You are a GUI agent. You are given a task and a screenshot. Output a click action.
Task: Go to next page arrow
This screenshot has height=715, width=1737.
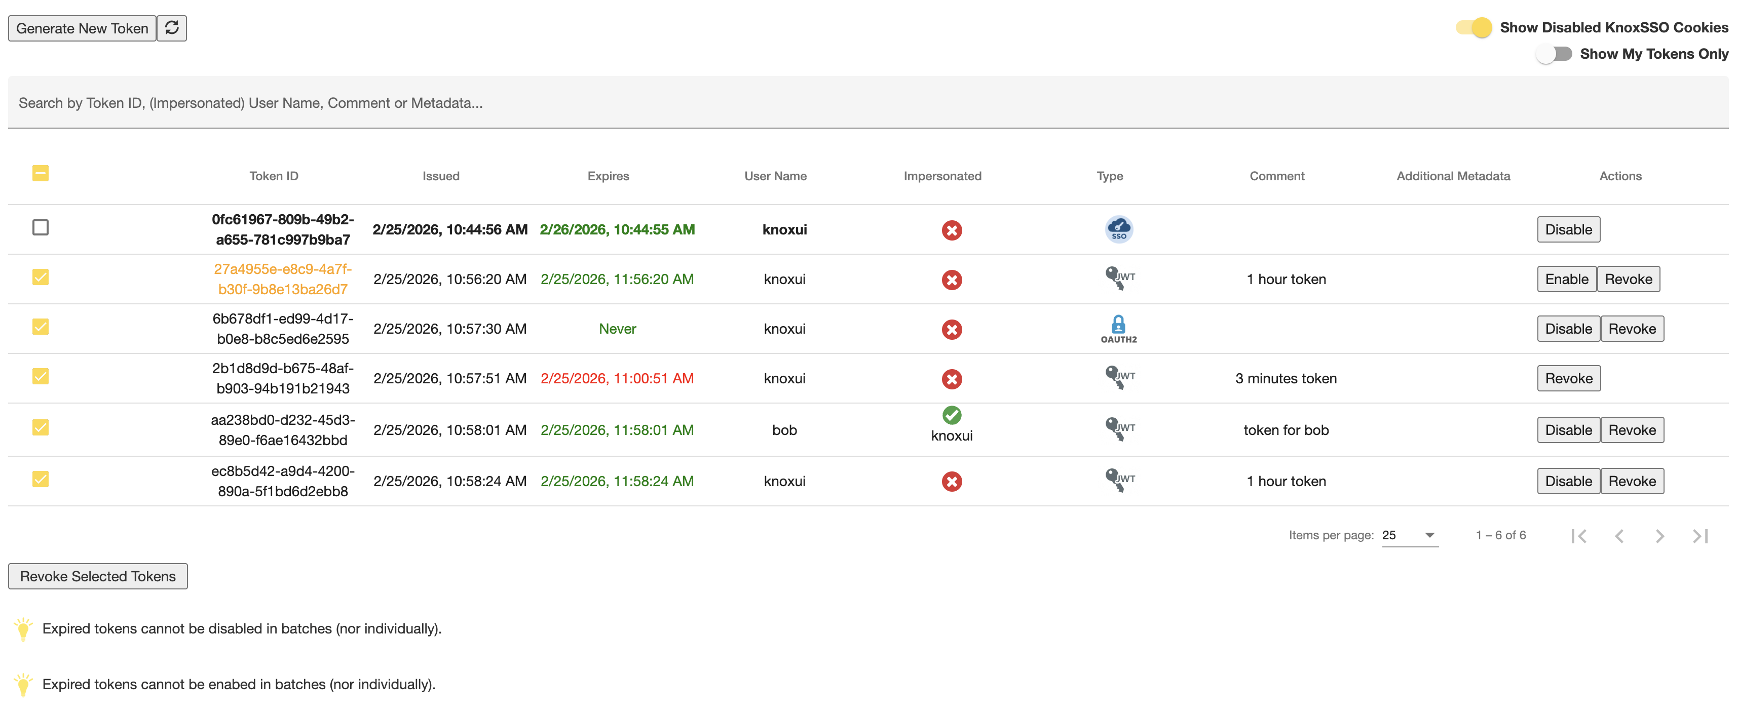1659,536
